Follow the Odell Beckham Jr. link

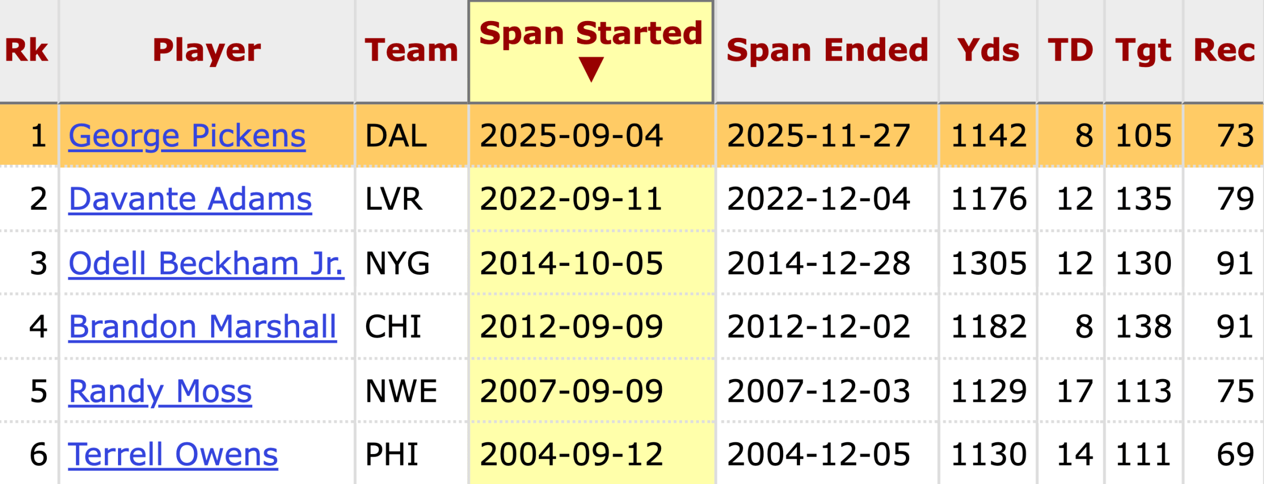tap(206, 263)
